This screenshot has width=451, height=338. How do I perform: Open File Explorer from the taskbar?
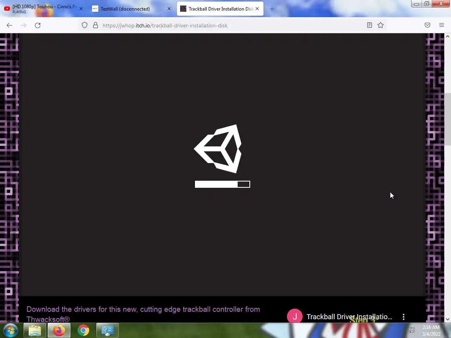pyautogui.click(x=34, y=330)
